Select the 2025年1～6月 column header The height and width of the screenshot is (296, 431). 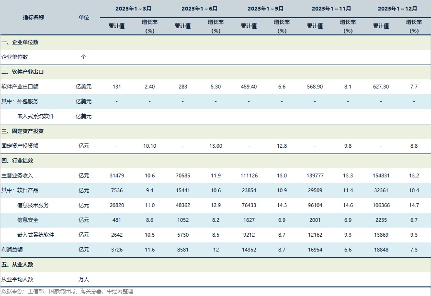pyautogui.click(x=199, y=9)
